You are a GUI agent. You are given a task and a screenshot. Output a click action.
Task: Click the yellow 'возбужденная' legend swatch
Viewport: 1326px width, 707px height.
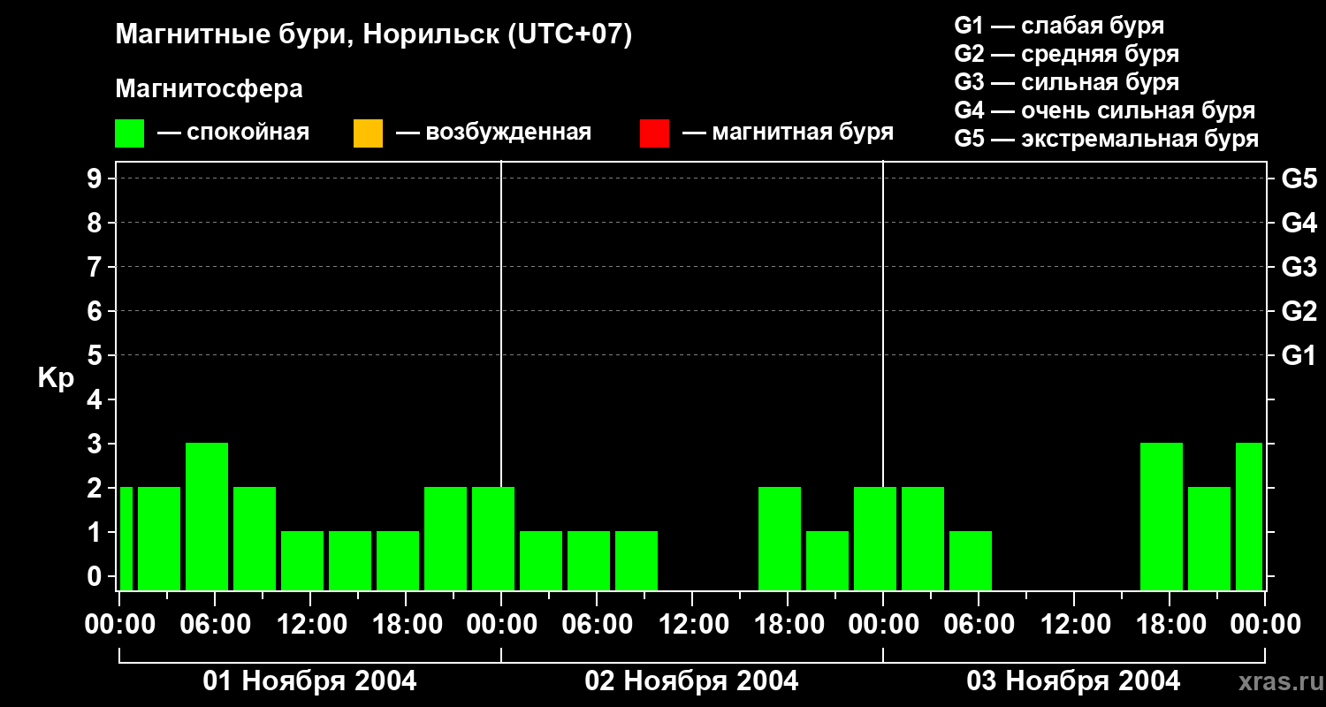(368, 133)
